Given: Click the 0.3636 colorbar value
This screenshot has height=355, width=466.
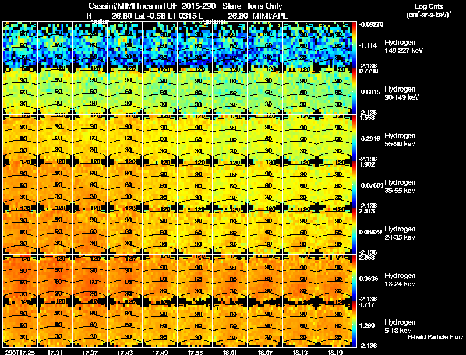Looking at the screenshot, I should [x=369, y=279].
